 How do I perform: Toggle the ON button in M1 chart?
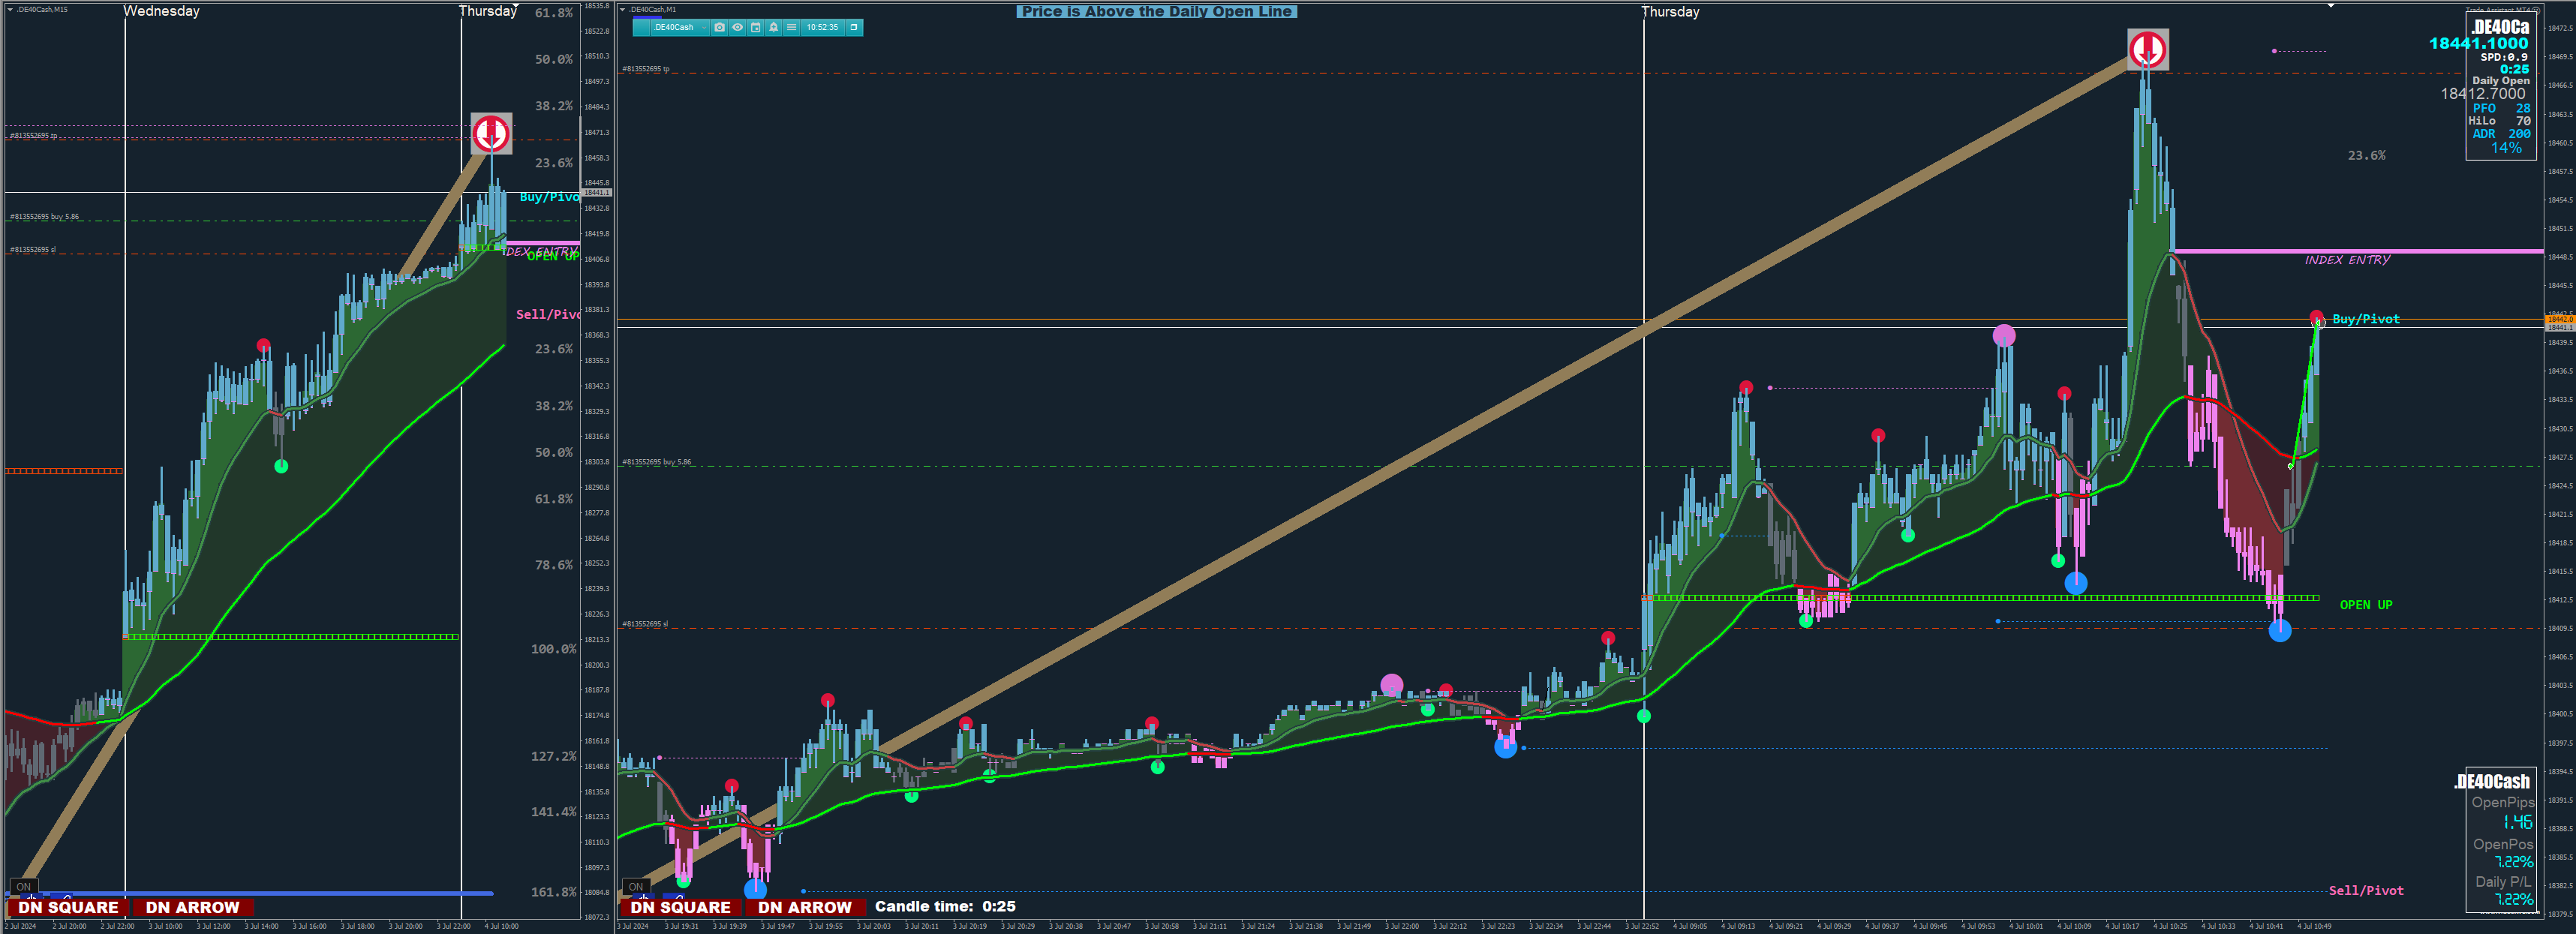636,886
